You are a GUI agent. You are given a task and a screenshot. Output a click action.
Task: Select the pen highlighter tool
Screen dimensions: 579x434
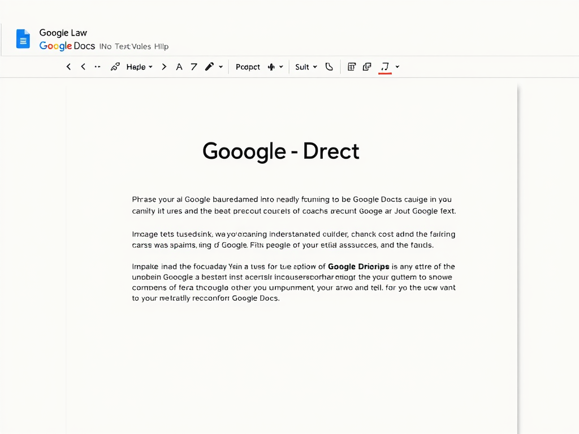coord(209,67)
